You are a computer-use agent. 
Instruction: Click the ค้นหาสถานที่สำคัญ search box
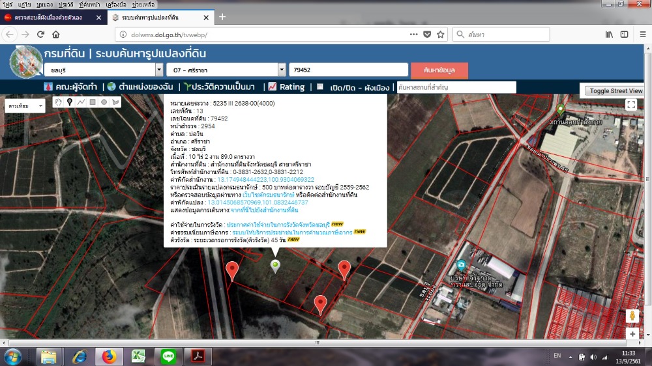coord(456,87)
